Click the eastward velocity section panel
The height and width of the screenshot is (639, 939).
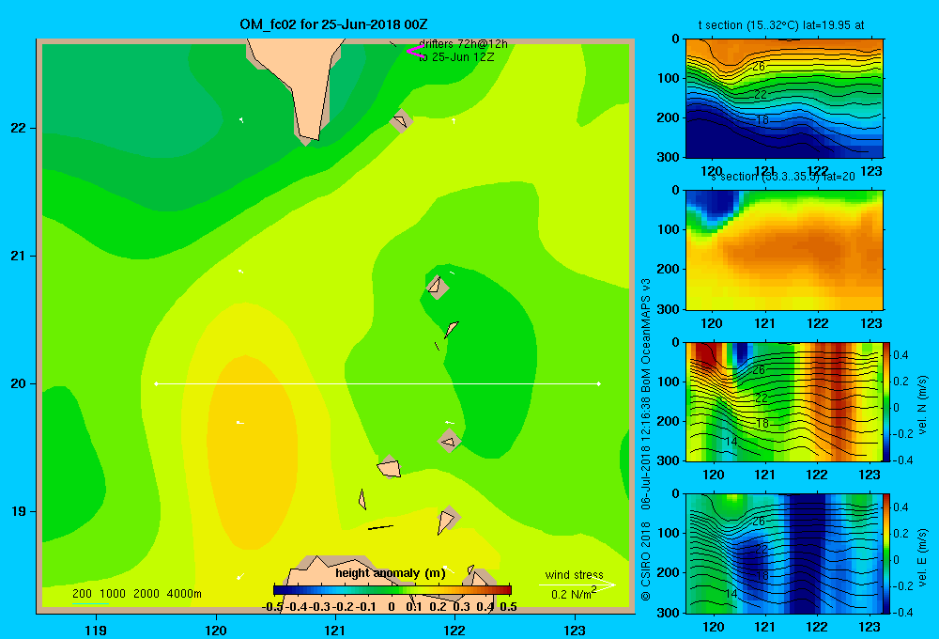pos(784,553)
